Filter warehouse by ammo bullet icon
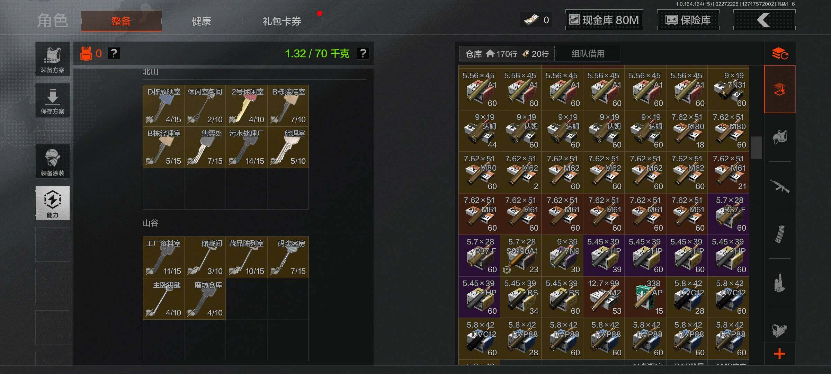The height and width of the screenshot is (374, 831). [x=779, y=283]
